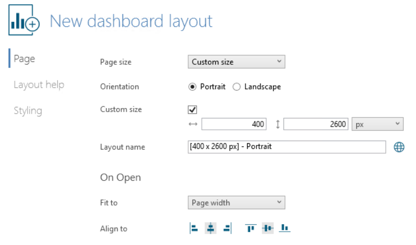Image resolution: width=416 pixels, height=245 pixels.
Task: Uncheck the Custom size checkbox
Action: 192,110
